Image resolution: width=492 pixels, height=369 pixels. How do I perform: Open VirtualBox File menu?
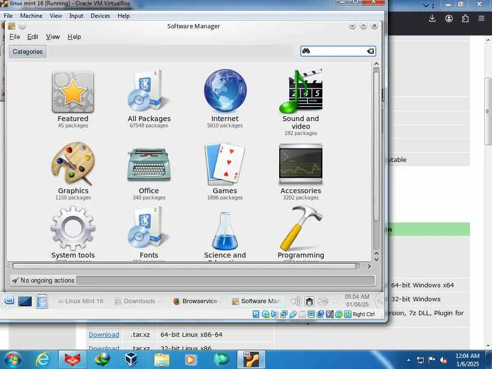point(8,16)
